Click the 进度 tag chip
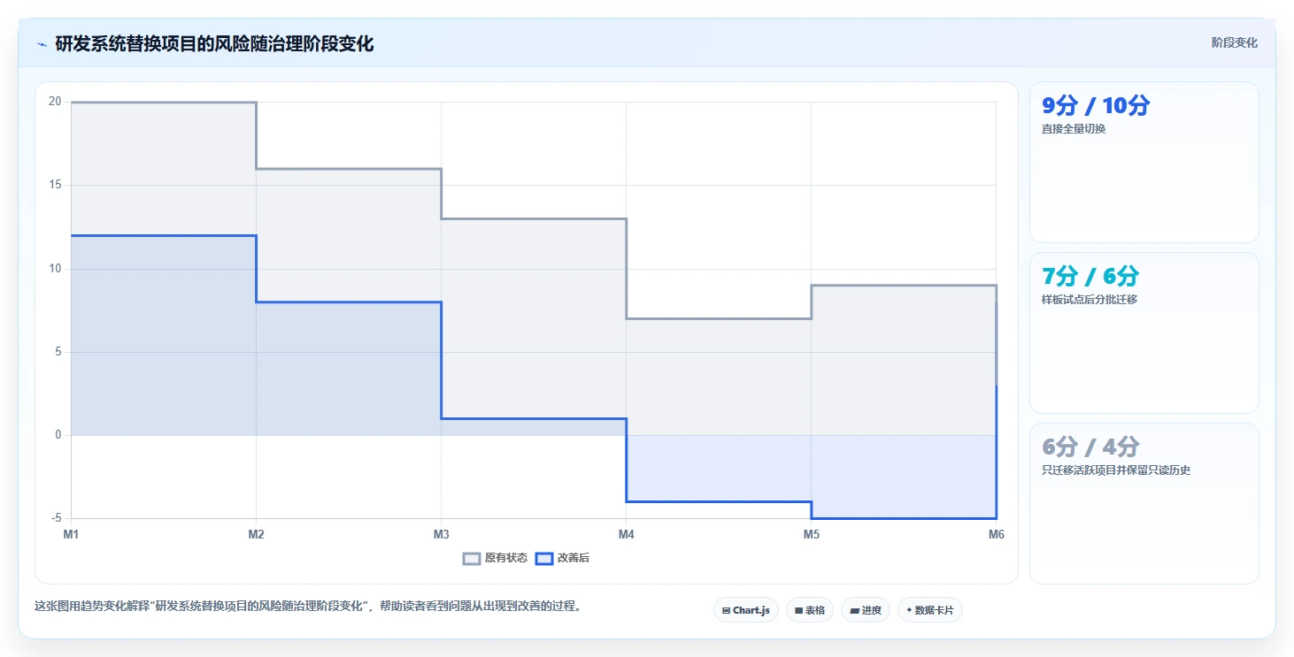Screen dimensions: 1294x657 (x=866, y=610)
